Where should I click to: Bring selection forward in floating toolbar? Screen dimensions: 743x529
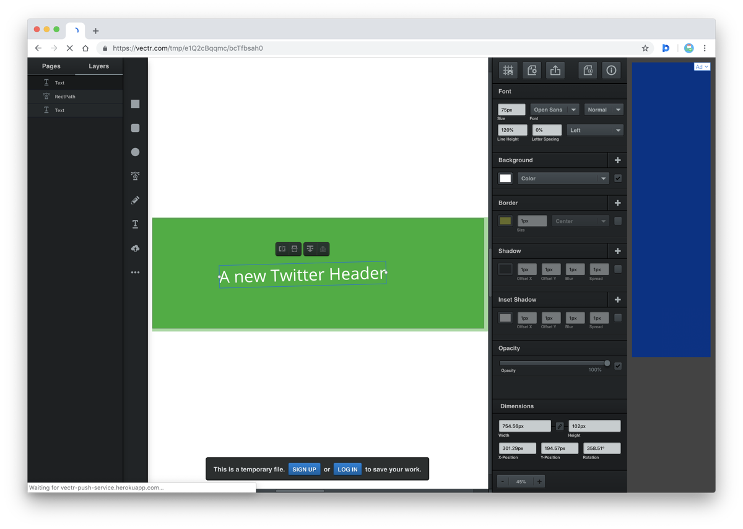[x=323, y=249]
